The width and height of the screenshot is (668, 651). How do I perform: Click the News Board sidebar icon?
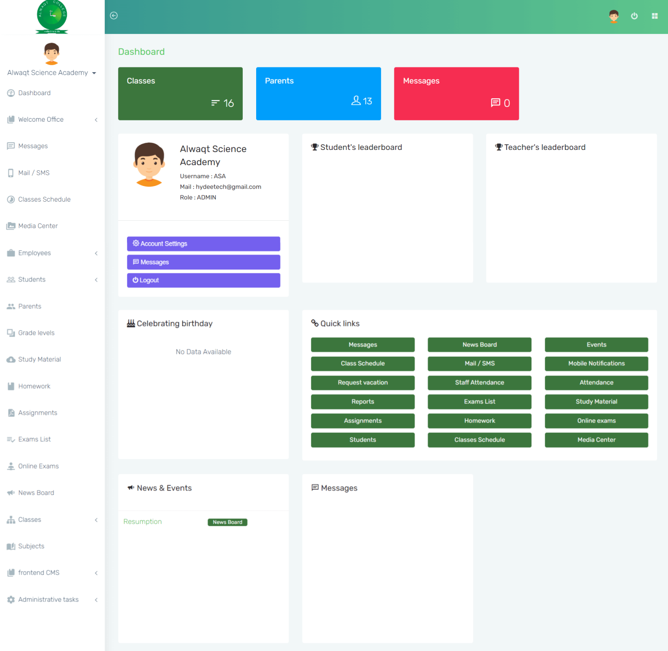10,492
